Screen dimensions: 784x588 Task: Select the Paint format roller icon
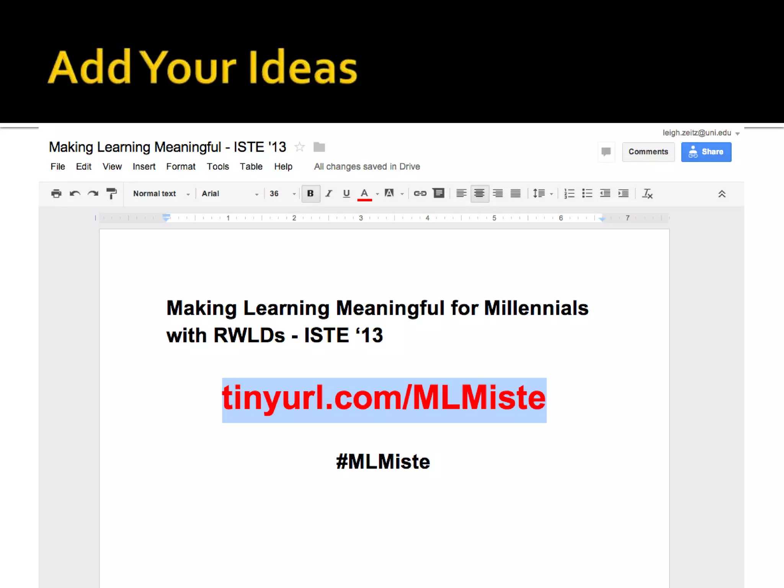click(111, 194)
